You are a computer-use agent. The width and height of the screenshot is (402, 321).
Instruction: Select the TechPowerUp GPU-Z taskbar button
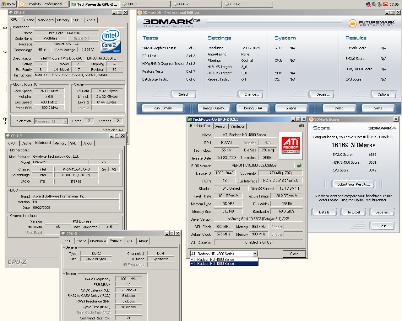pos(95,4)
